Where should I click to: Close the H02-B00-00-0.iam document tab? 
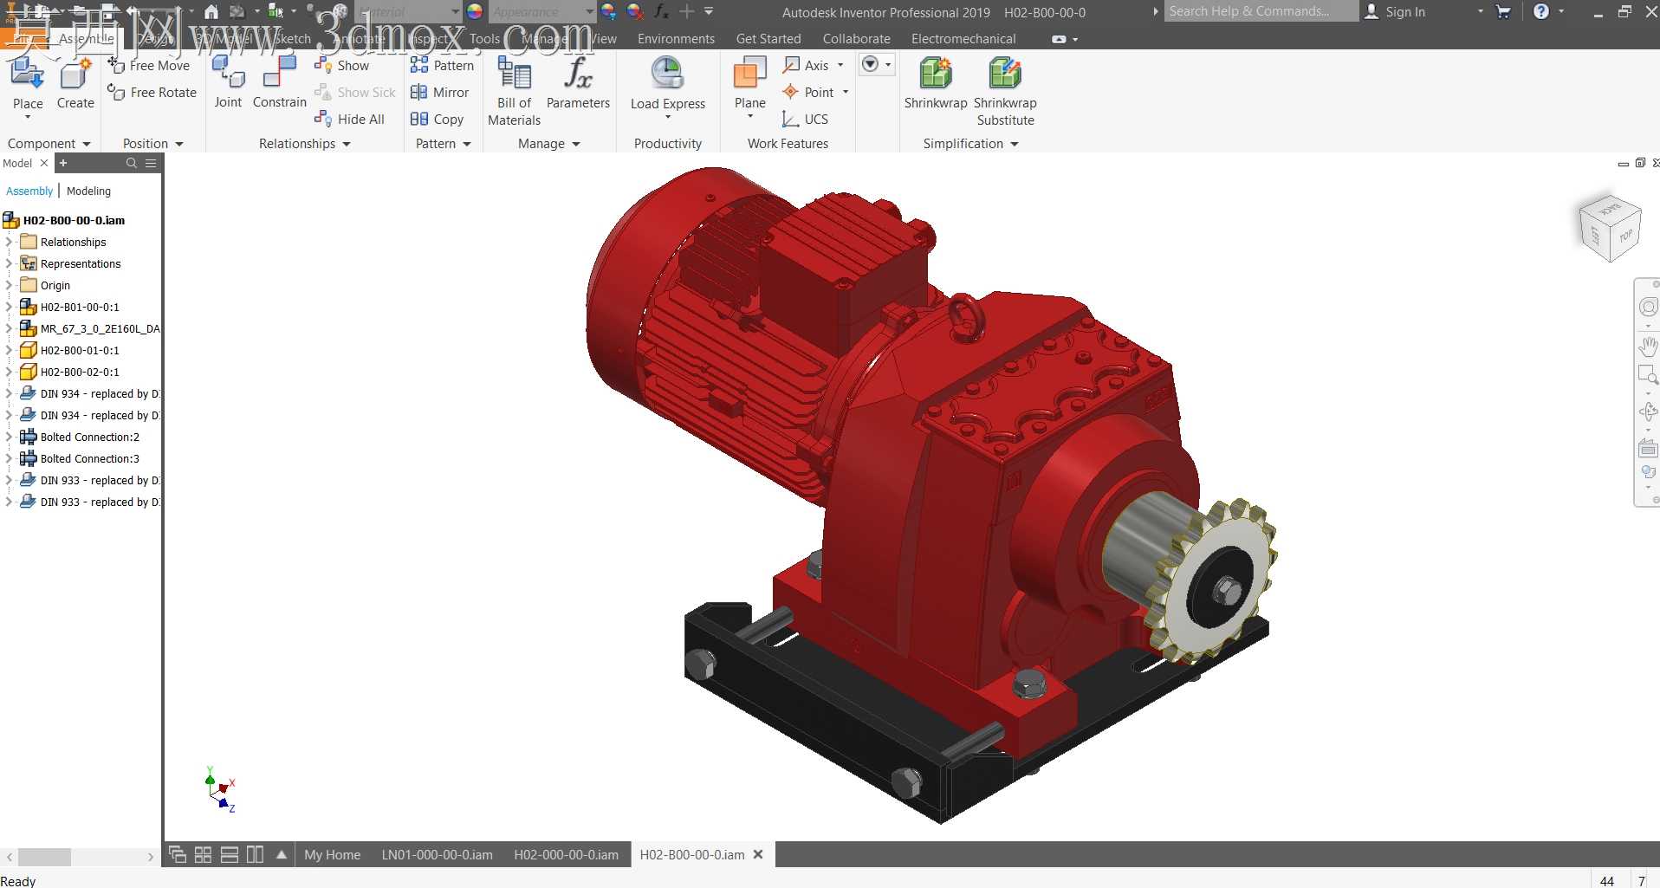pos(758,854)
